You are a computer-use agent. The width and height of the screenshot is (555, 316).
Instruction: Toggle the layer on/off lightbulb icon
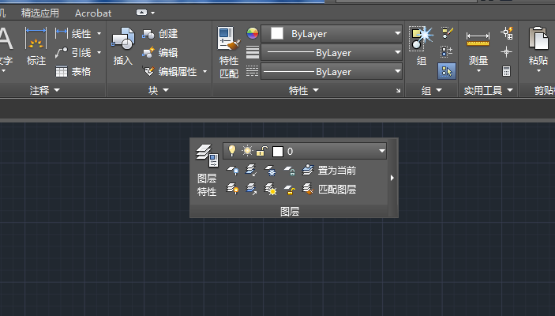[232, 150]
